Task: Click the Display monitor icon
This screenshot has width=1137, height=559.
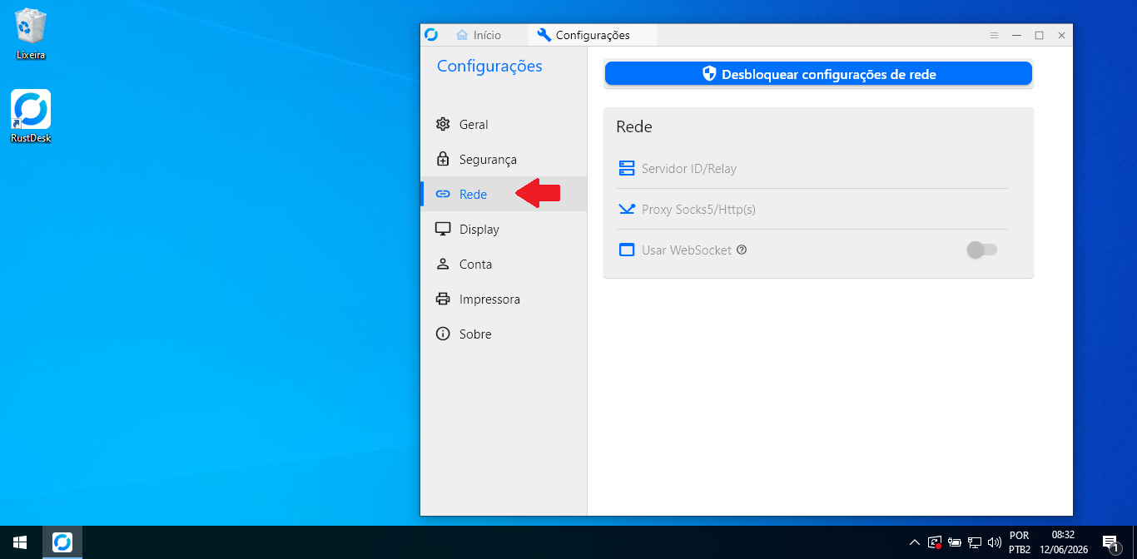Action: tap(443, 229)
